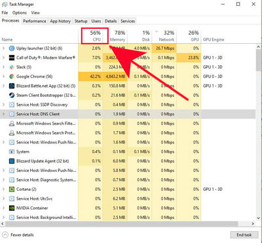Click the Blizzard Update Agent icon
Image resolution: width=262 pixels, height=243 pixels.
(x=12, y=161)
